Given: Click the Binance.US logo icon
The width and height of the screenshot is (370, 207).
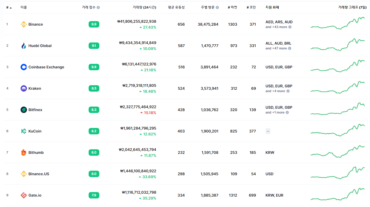Looking at the screenshot, I should coord(24,174).
